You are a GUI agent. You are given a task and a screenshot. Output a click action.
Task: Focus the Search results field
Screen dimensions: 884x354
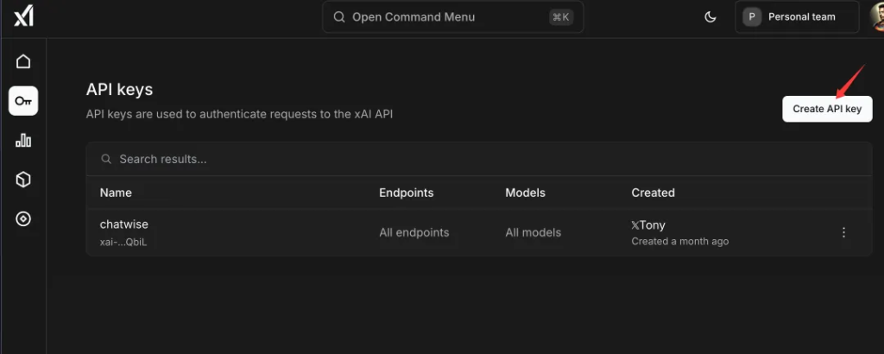click(x=479, y=159)
